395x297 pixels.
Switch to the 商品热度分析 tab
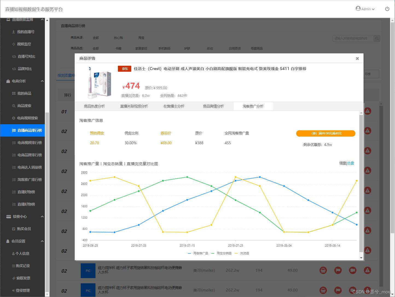pyautogui.click(x=94, y=106)
